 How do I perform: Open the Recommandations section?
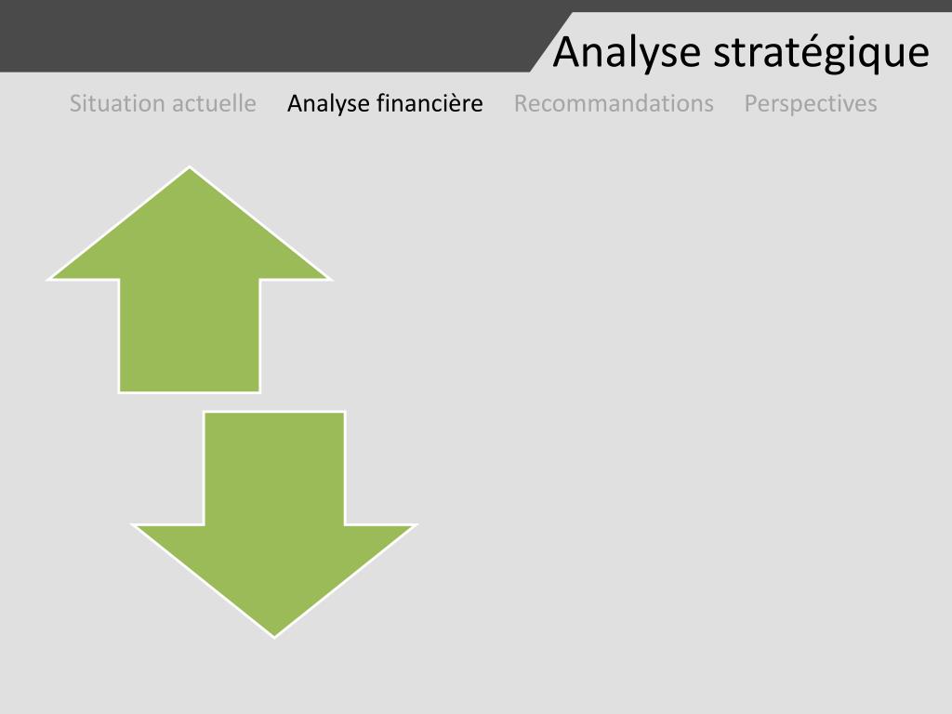pyautogui.click(x=614, y=103)
